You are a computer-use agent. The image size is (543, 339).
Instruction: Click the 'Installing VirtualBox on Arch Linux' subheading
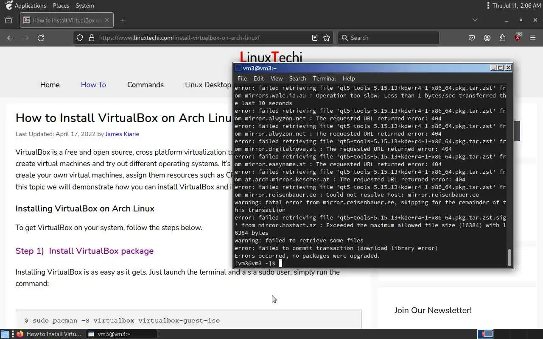pos(85,208)
